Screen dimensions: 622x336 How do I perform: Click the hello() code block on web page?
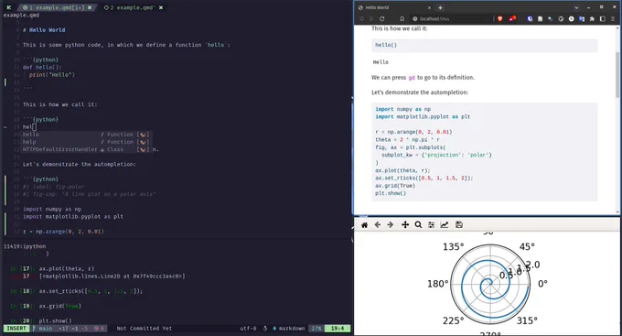point(485,45)
